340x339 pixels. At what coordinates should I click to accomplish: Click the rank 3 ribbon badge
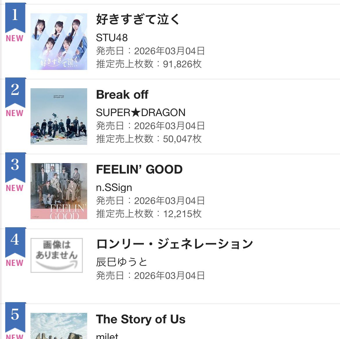[15, 167]
